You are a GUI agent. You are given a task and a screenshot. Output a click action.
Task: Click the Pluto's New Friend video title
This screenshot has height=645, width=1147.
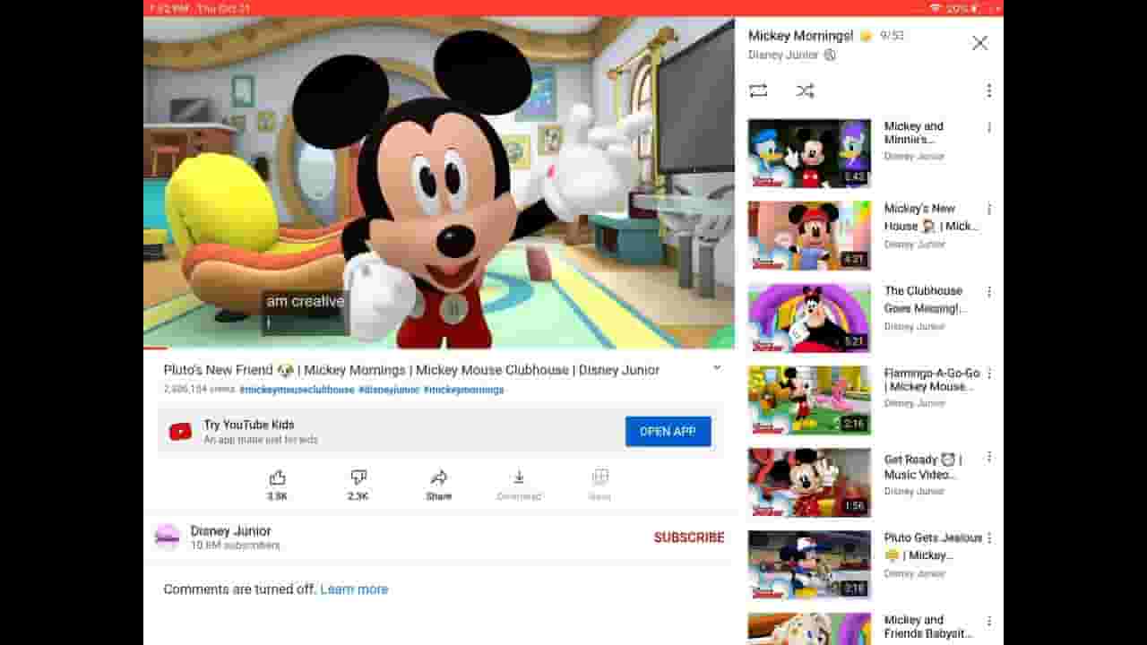pos(411,370)
